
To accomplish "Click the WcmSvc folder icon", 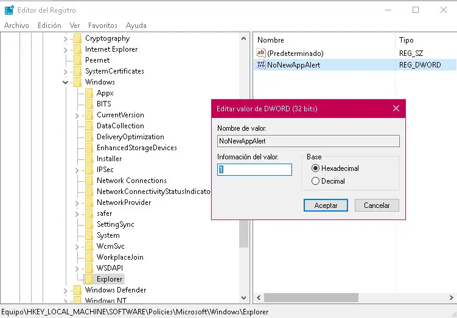I will point(89,246).
